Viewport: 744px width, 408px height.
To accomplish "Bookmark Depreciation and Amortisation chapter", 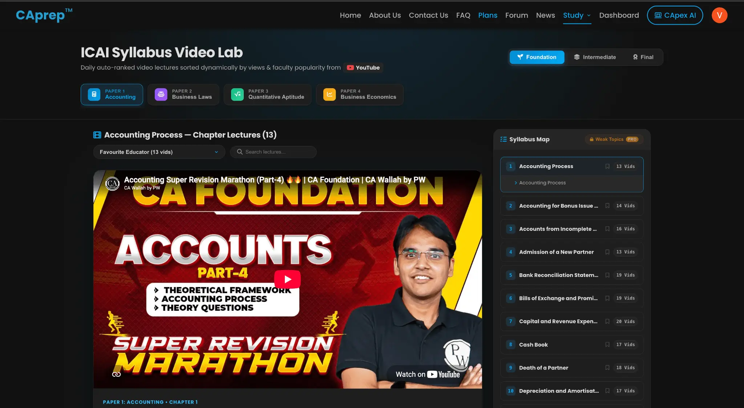I will 607,391.
